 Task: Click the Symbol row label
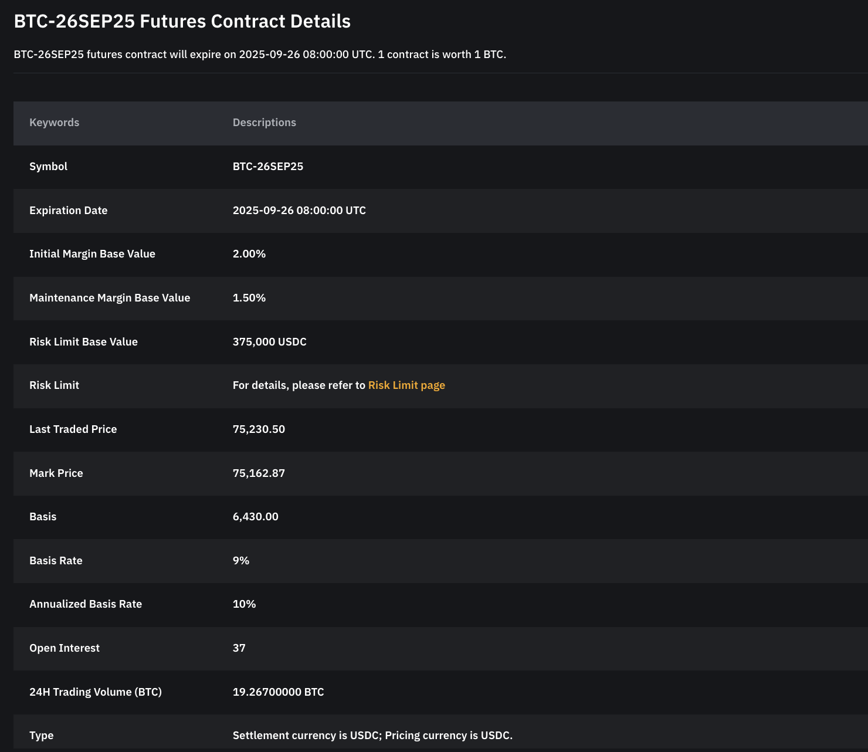tap(48, 167)
